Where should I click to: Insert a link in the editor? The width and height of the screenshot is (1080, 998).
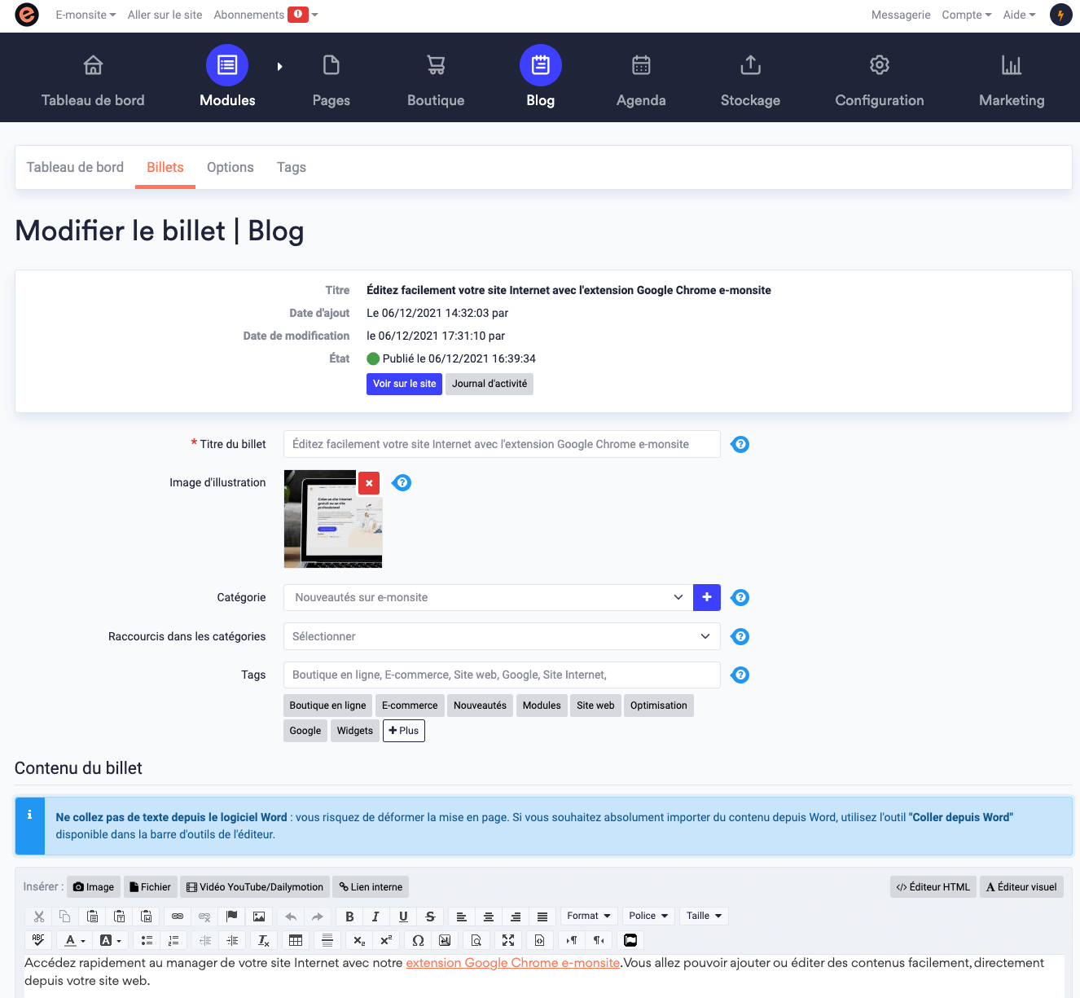pos(177,917)
